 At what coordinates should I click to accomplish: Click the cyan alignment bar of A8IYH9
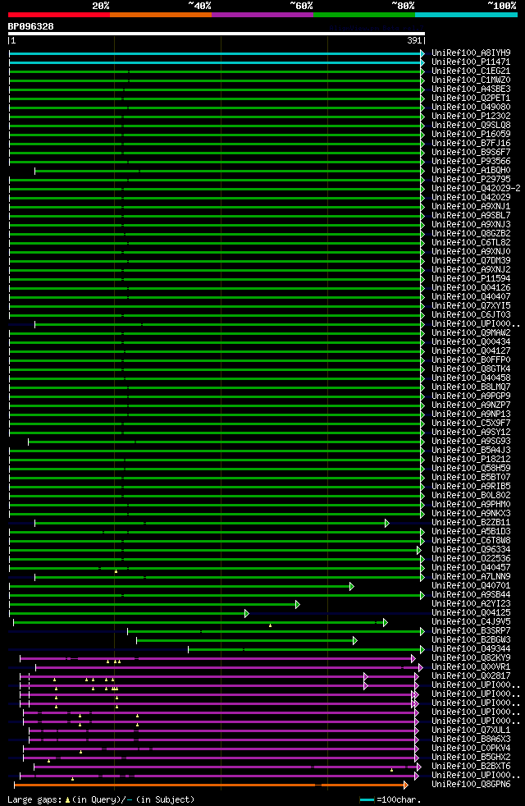(215, 53)
